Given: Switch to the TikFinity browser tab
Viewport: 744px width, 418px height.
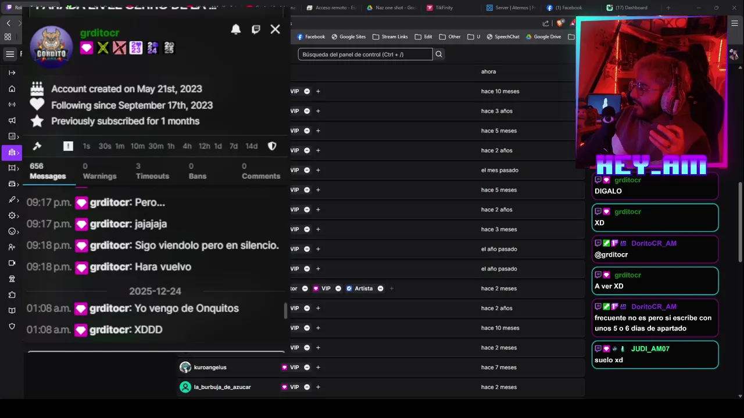Looking at the screenshot, I should pos(440,8).
